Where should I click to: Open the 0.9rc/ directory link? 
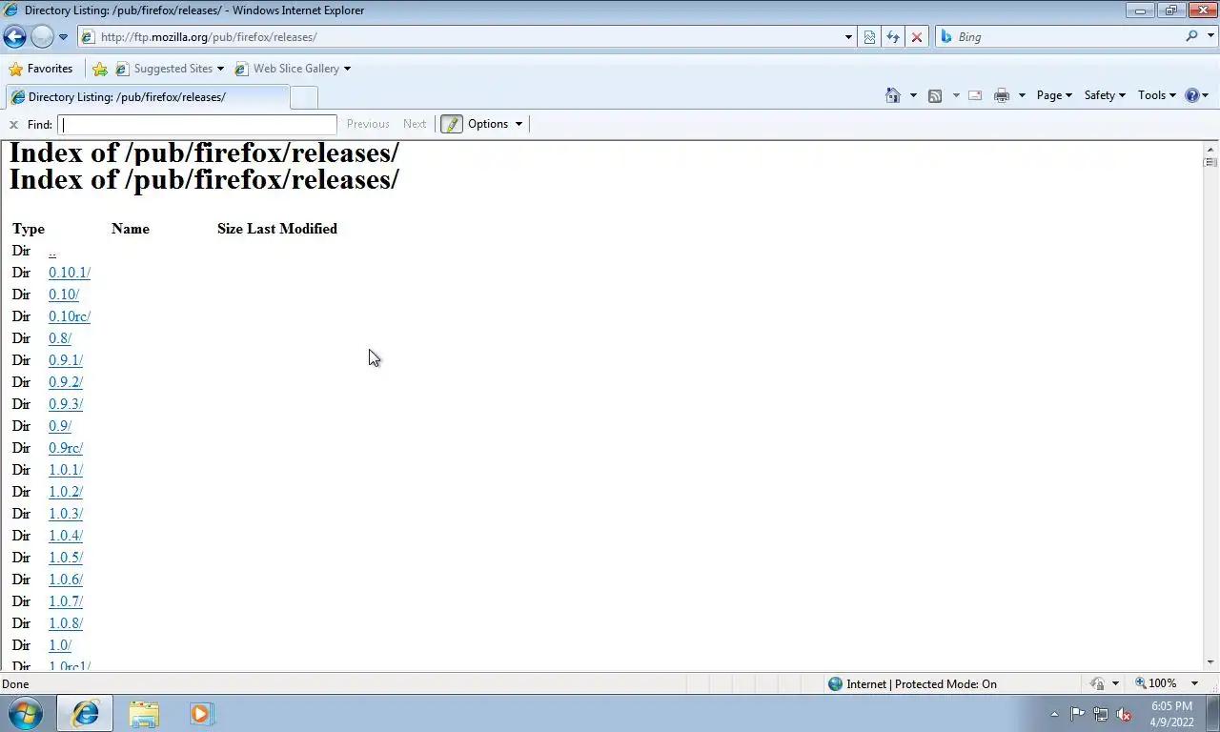click(x=66, y=448)
